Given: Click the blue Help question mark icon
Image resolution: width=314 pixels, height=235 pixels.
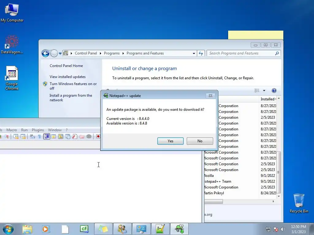Looking at the screenshot, I should click(x=274, y=91).
